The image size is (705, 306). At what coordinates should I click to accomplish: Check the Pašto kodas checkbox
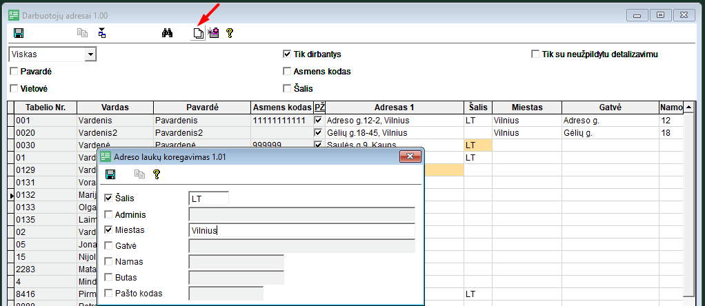tap(108, 294)
